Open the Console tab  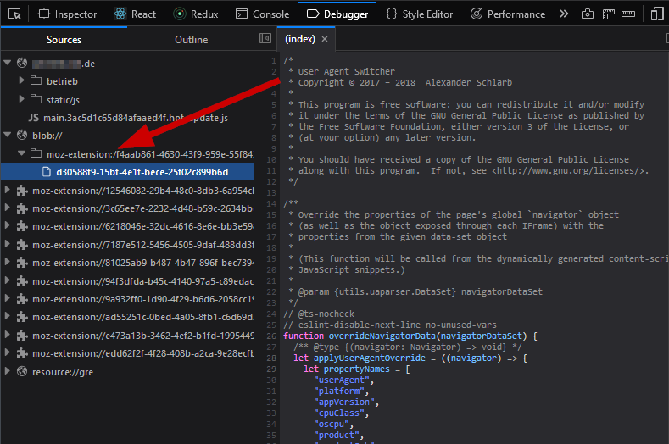[262, 14]
